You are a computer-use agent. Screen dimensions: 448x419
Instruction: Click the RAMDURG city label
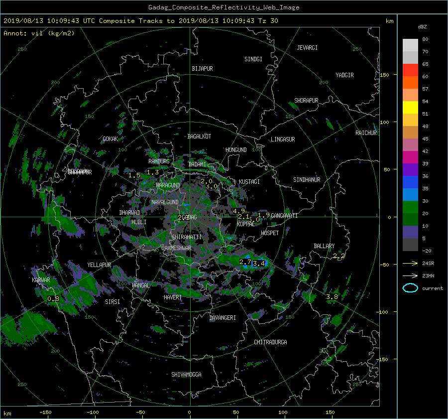point(159,161)
